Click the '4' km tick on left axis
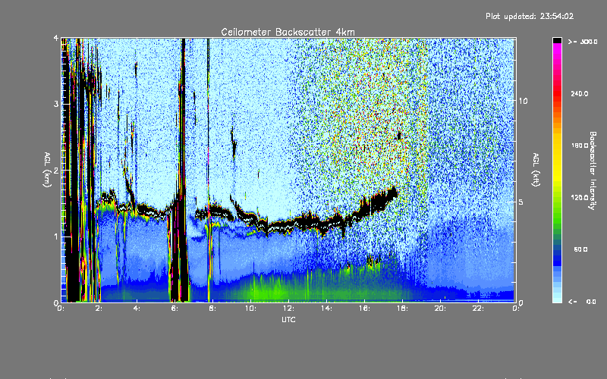Screen dimensions: 607x379 [x=56, y=38]
